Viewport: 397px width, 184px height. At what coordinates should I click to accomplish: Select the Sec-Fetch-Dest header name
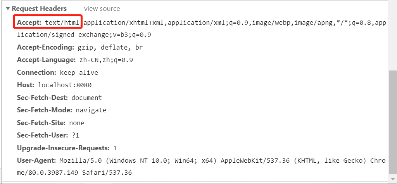(43, 98)
